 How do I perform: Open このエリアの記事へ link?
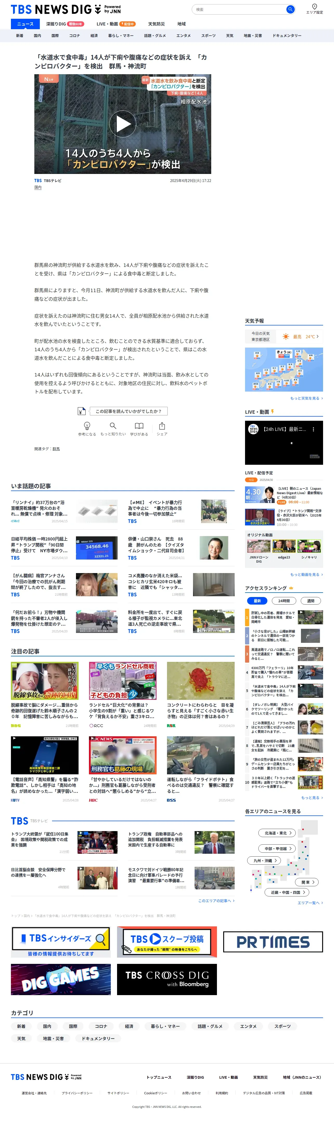(216, 901)
